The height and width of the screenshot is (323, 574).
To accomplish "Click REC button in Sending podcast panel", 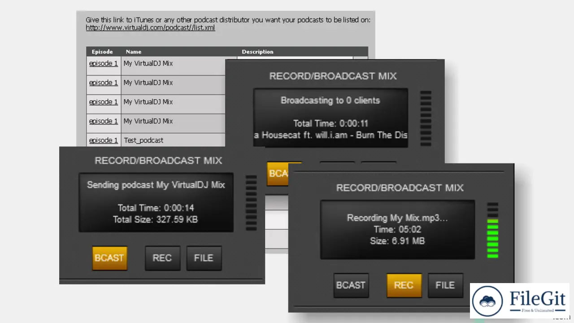I will point(162,258).
